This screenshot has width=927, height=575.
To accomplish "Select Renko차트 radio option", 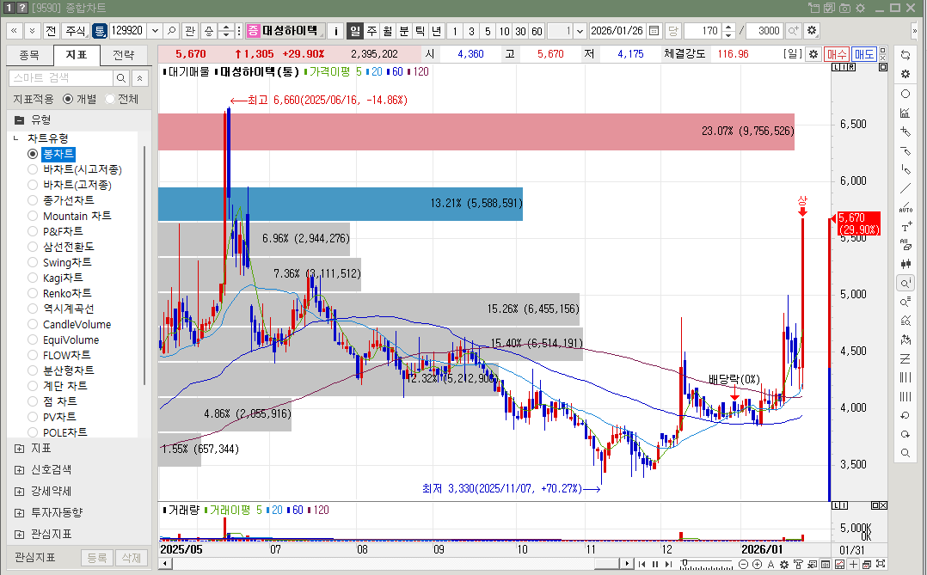I will (33, 293).
